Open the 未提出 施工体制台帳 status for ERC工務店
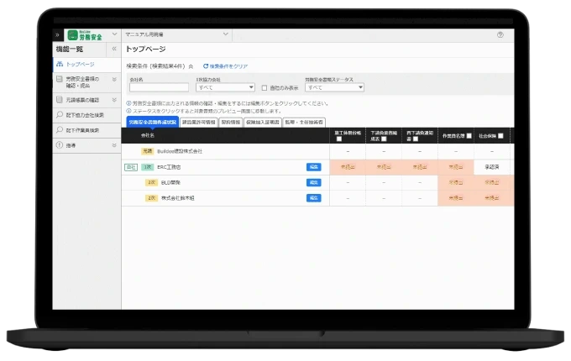The height and width of the screenshot is (361, 571). (348, 167)
